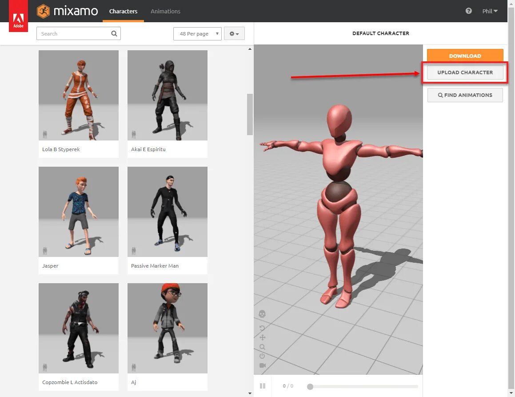Click the animation timeline slider handle
This screenshot has width=515, height=397.
pos(310,387)
